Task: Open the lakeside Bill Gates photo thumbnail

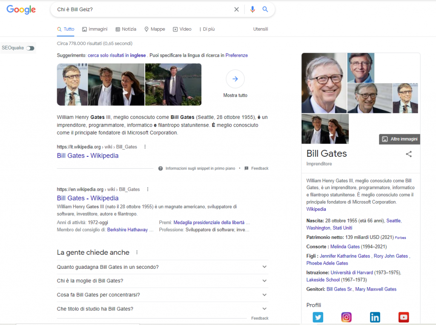Action: pos(173,84)
